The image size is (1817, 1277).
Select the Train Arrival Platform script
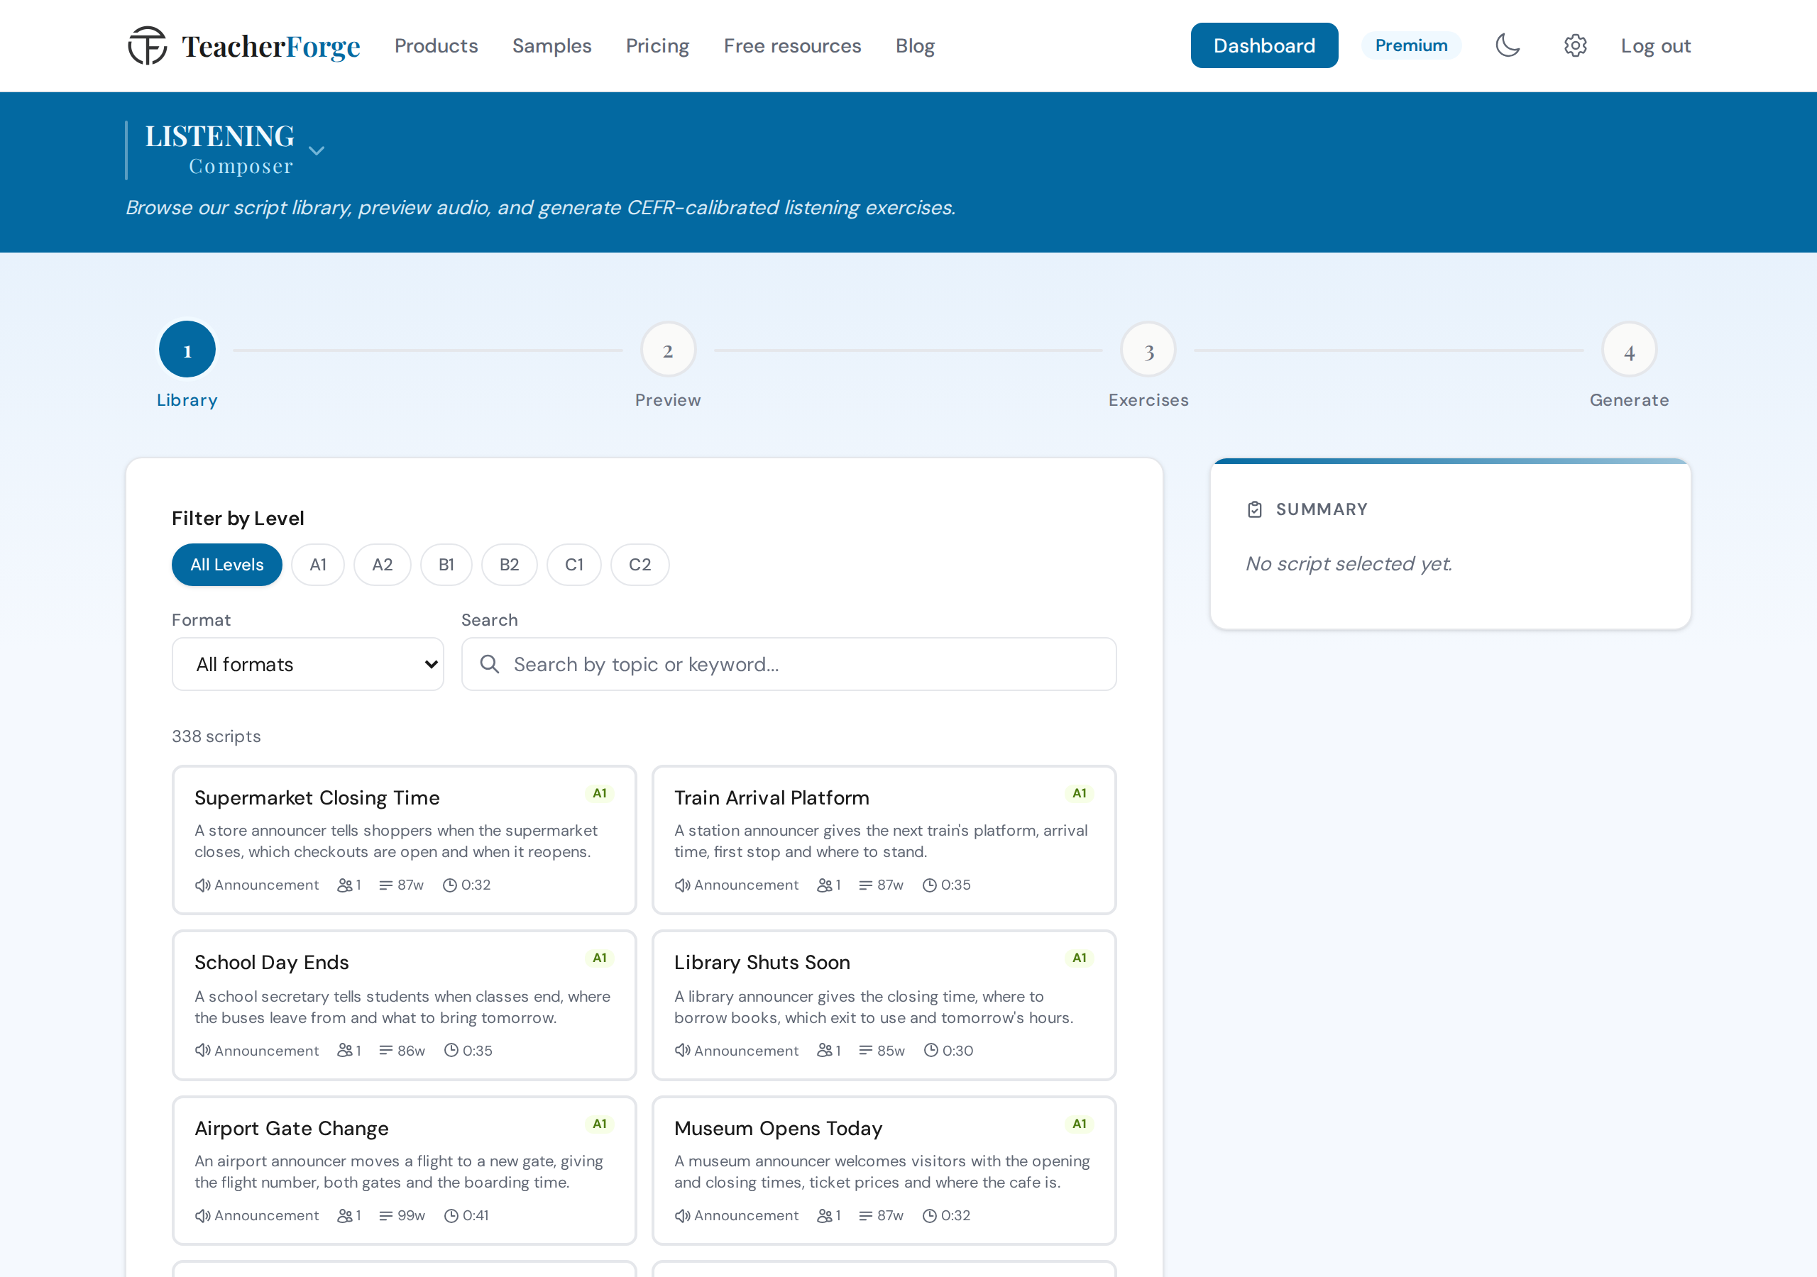pos(884,839)
